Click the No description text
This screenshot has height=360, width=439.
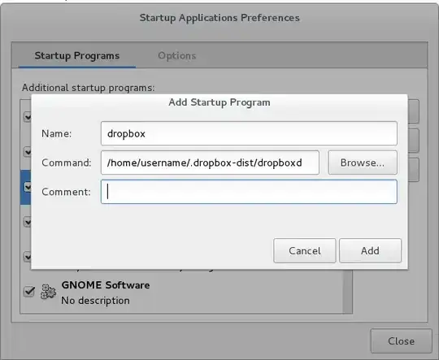tap(95, 301)
